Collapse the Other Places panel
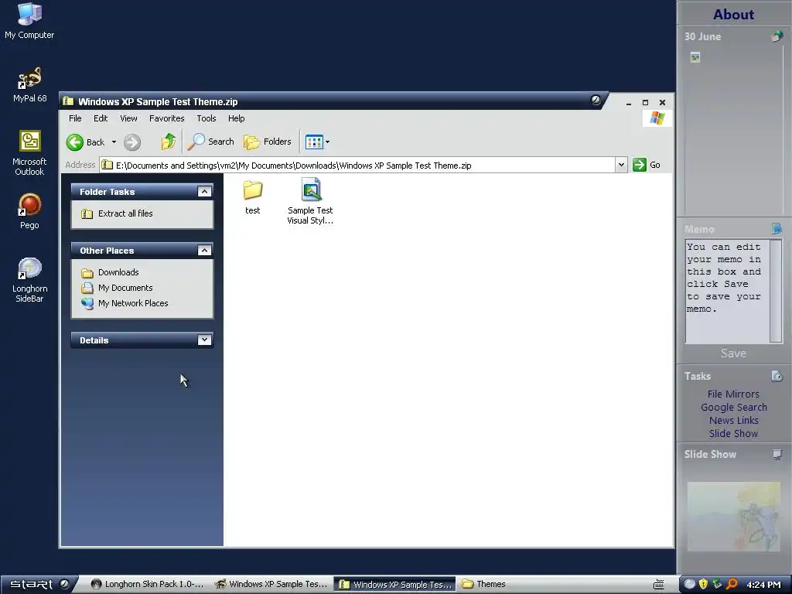The width and height of the screenshot is (792, 594). click(204, 250)
